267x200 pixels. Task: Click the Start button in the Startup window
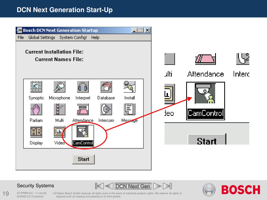(83, 159)
